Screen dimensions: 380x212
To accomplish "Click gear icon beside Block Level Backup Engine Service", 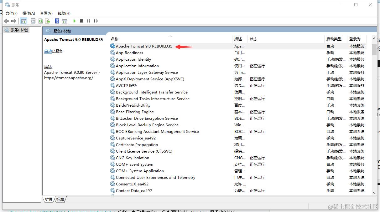I will [113, 125].
